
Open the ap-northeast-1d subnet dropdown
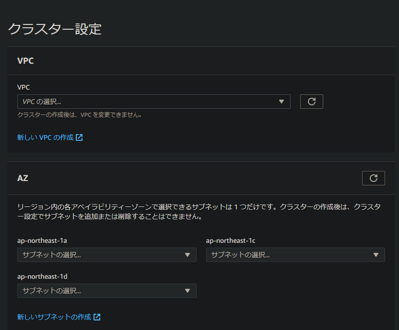pos(106,291)
